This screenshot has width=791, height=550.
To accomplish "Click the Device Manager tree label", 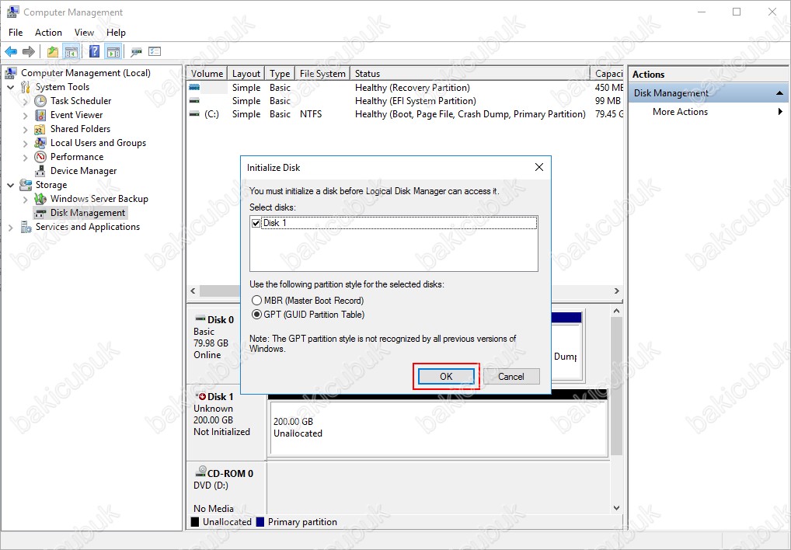I will point(84,171).
